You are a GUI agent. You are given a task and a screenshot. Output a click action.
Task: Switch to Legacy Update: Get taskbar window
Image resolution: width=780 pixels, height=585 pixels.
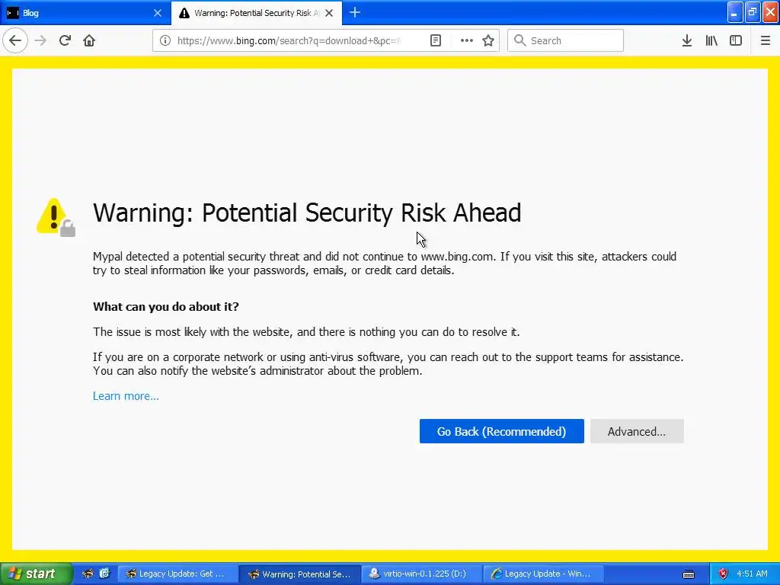177,574
